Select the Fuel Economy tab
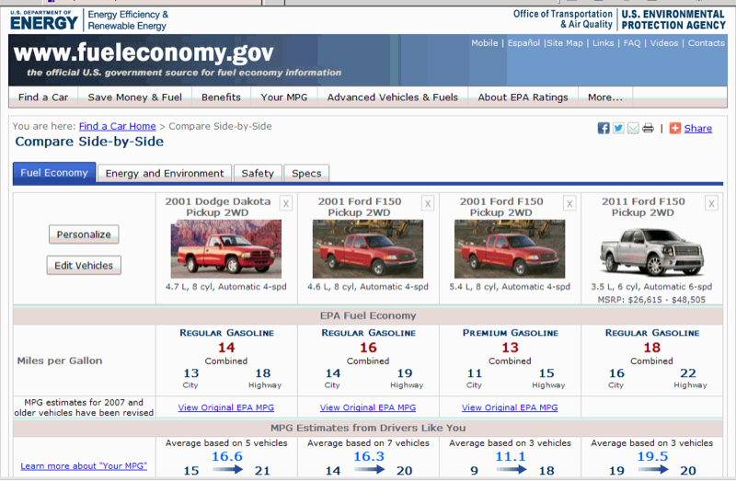 coord(54,173)
